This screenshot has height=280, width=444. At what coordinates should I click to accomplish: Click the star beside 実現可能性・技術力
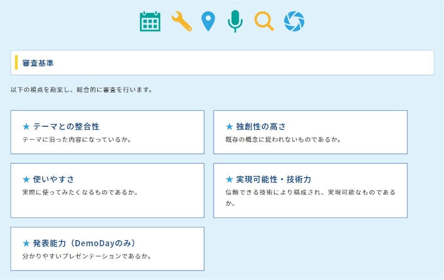point(229,179)
